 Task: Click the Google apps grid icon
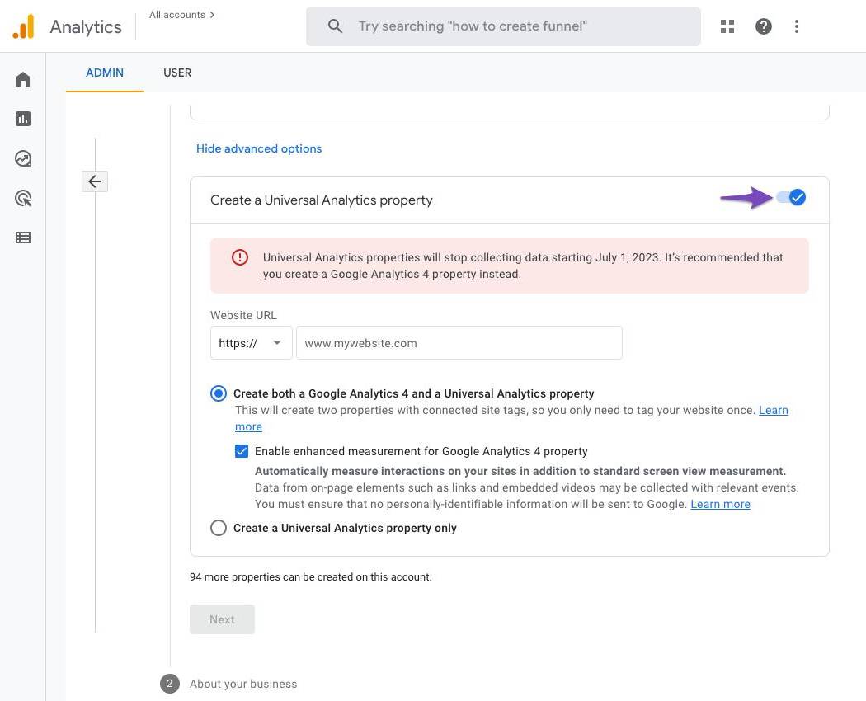pyautogui.click(x=727, y=26)
